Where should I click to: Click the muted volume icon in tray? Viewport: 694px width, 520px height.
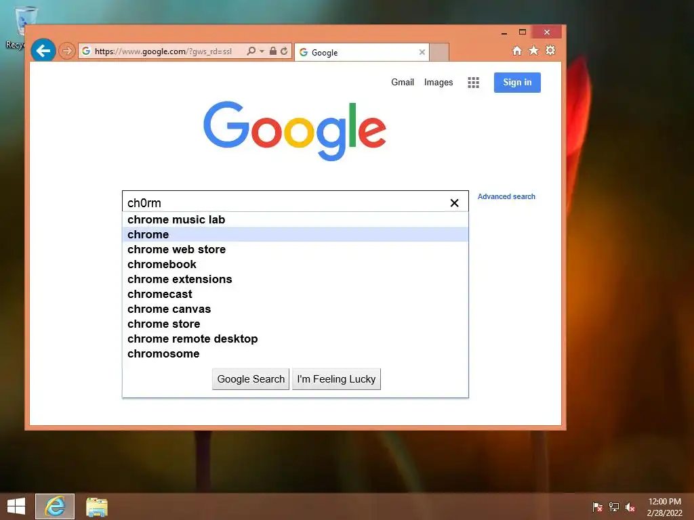[630, 506]
